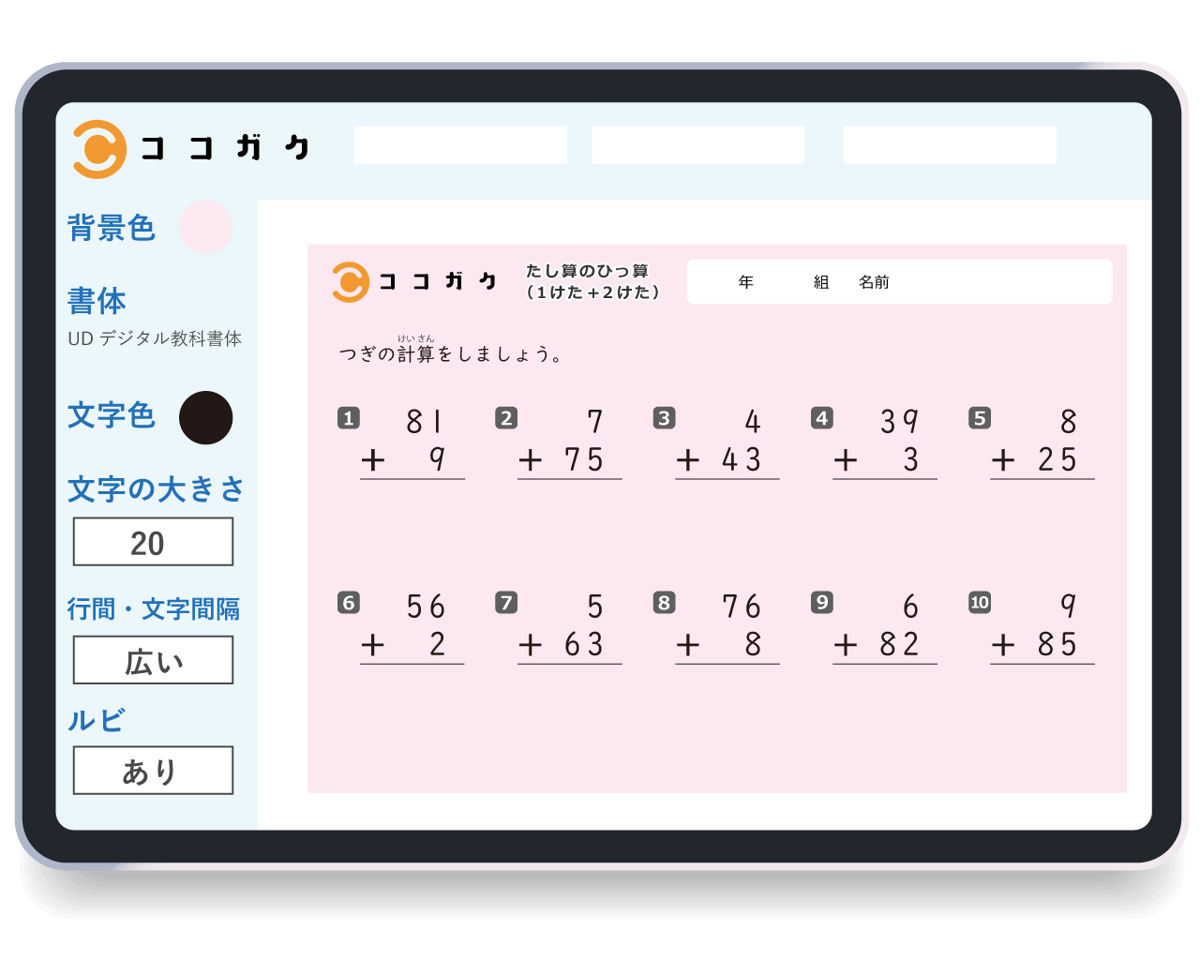Click the 文字の大きさ field showing 20

153,542
